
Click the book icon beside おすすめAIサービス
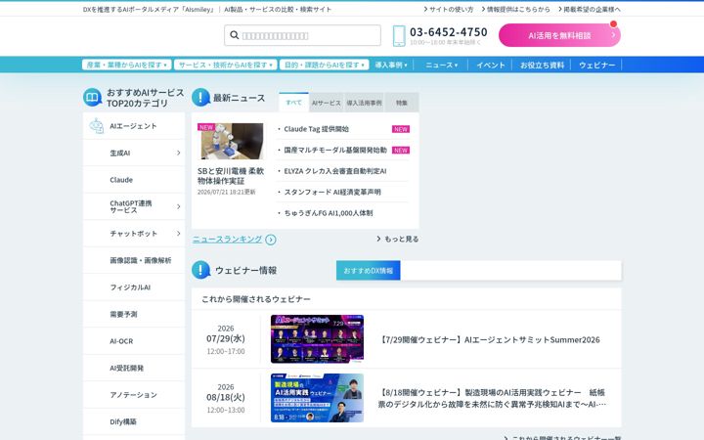click(93, 98)
